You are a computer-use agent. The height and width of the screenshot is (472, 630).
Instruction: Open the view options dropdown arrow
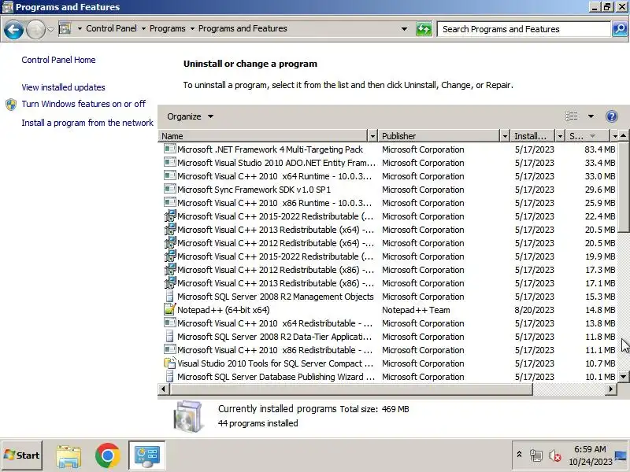pos(591,116)
